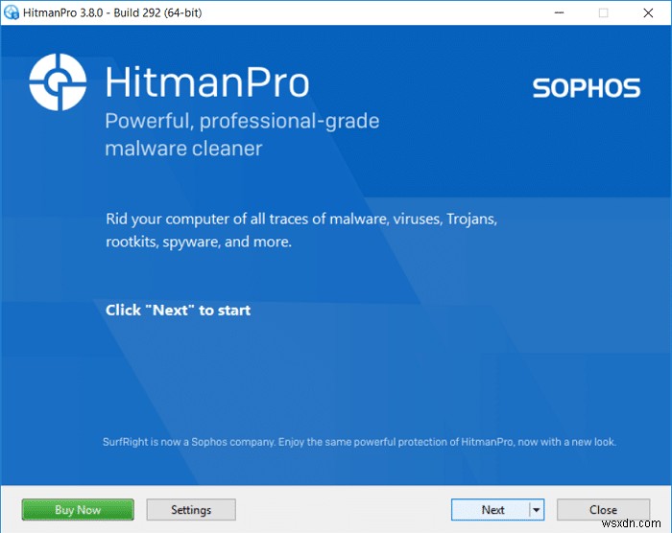Click 'Powerful, professional-grade malware cleaner' tagline

pyautogui.click(x=242, y=134)
